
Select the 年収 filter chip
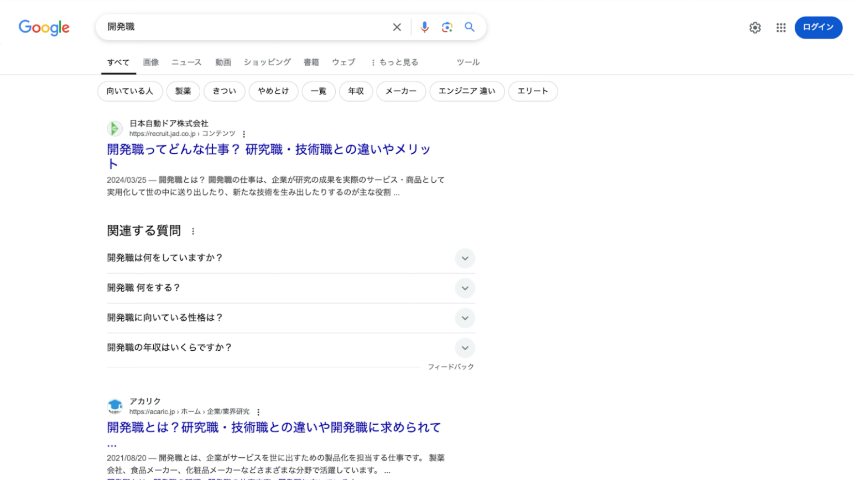coord(356,91)
